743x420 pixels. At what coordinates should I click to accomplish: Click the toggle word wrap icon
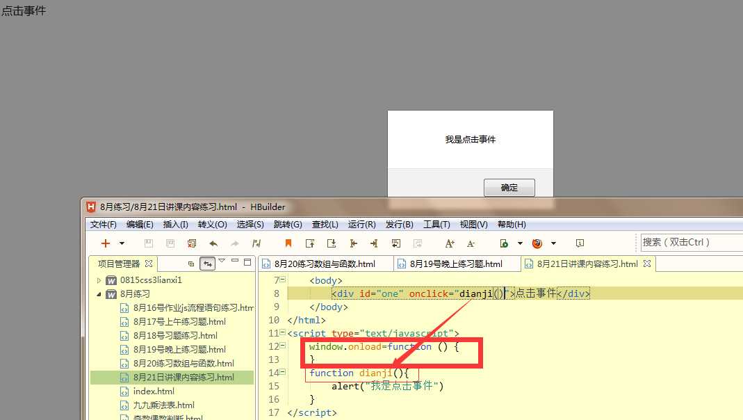[396, 243]
